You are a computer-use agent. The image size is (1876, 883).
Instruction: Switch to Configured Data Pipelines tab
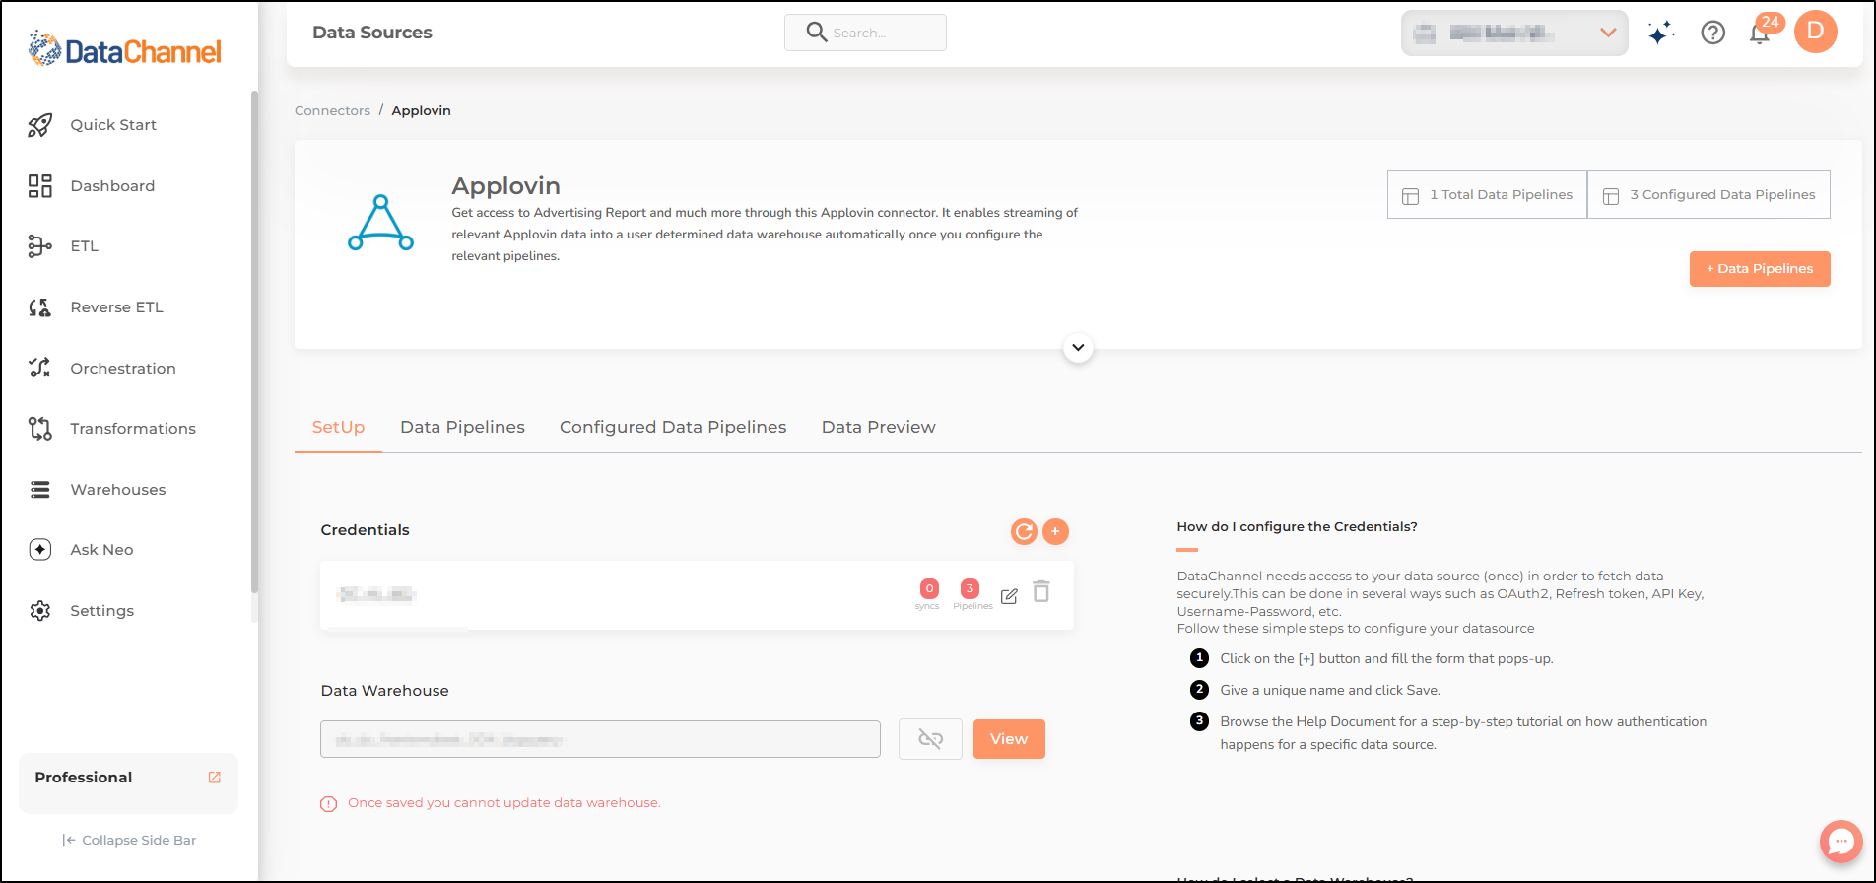(673, 428)
